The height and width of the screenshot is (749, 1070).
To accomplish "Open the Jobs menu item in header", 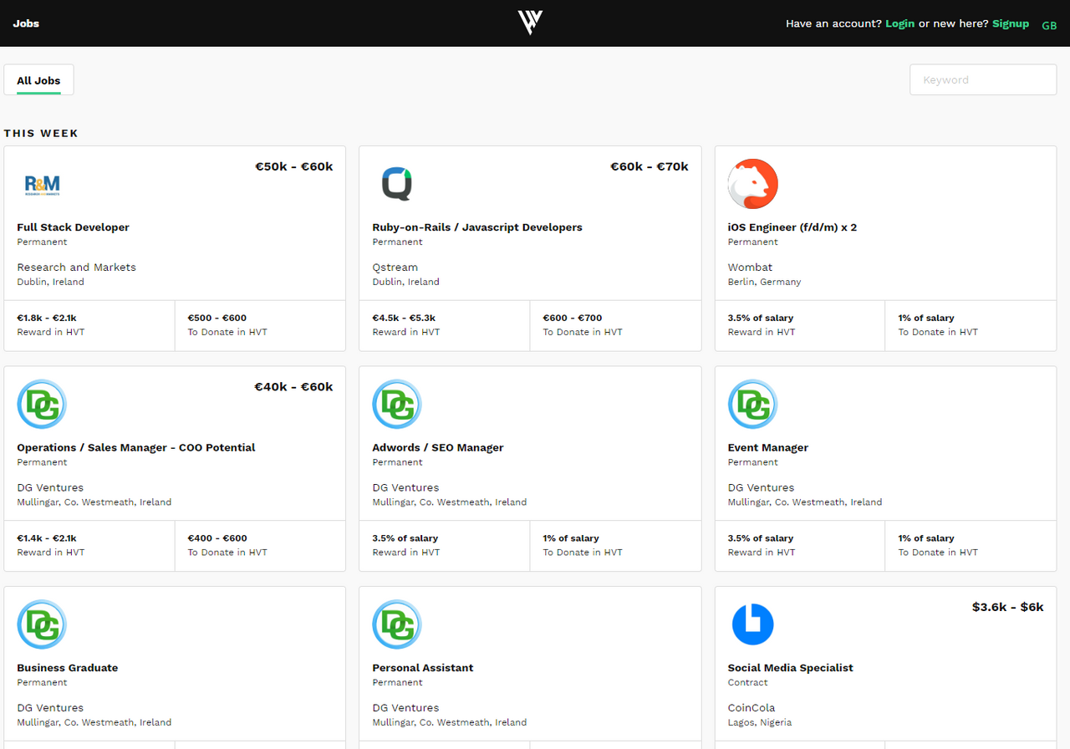I will (26, 23).
